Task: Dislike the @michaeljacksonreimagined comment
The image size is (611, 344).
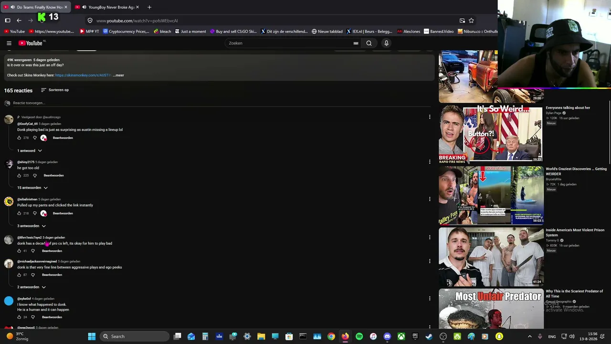Action: (x=33, y=275)
